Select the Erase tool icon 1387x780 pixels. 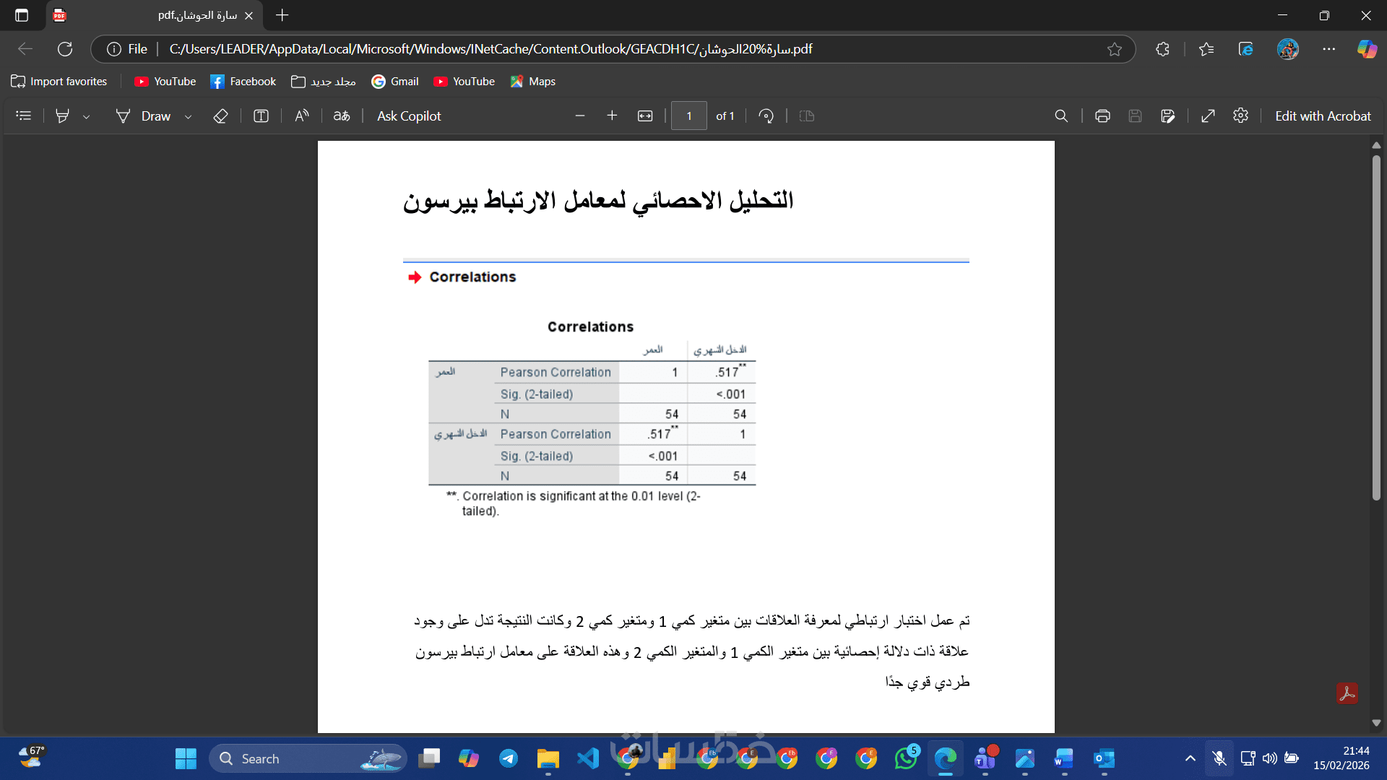(220, 116)
